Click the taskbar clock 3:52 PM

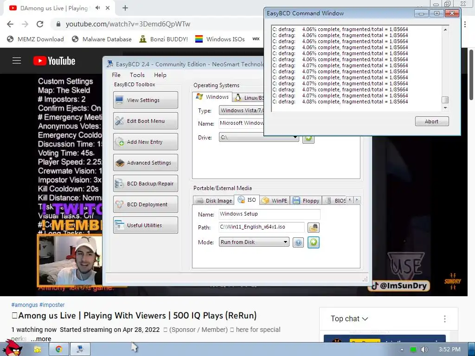(x=449, y=350)
